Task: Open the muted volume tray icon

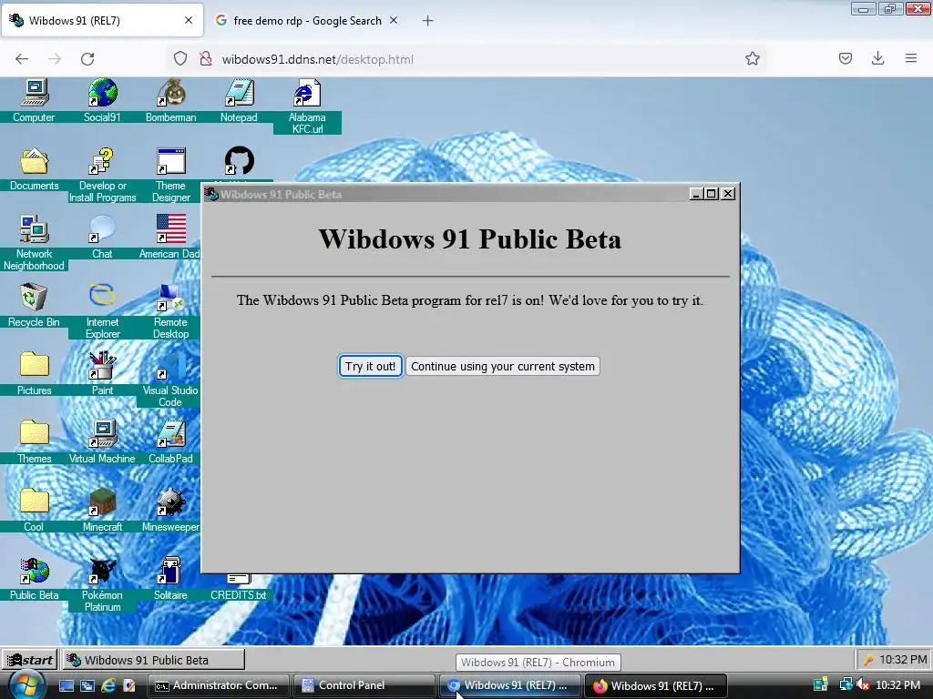Action: 863,685
